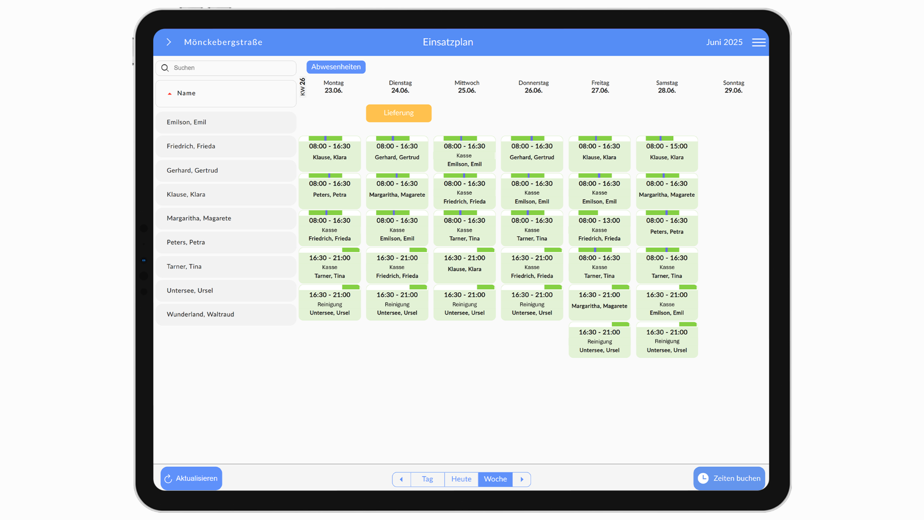Open Abwesenheiten button

click(336, 67)
